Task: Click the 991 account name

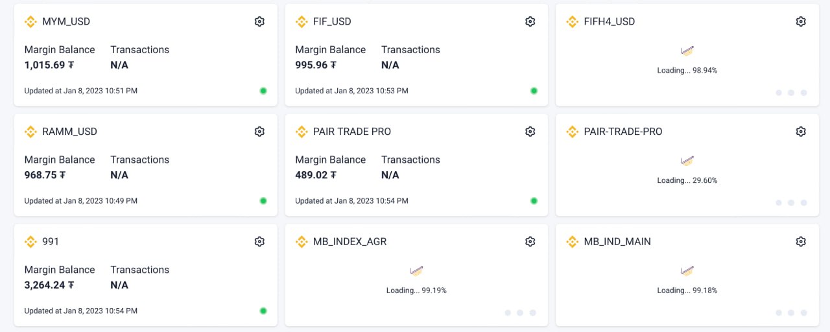Action: coord(51,241)
